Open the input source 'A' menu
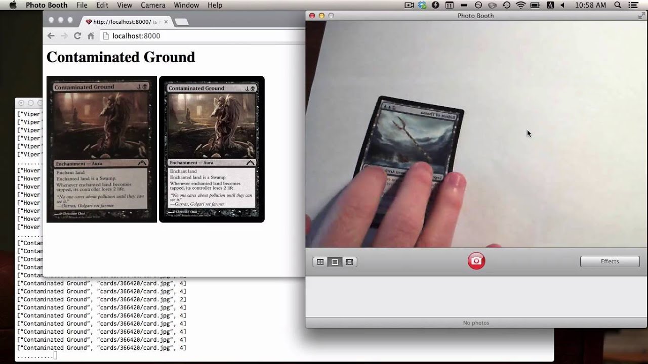 (x=549, y=5)
